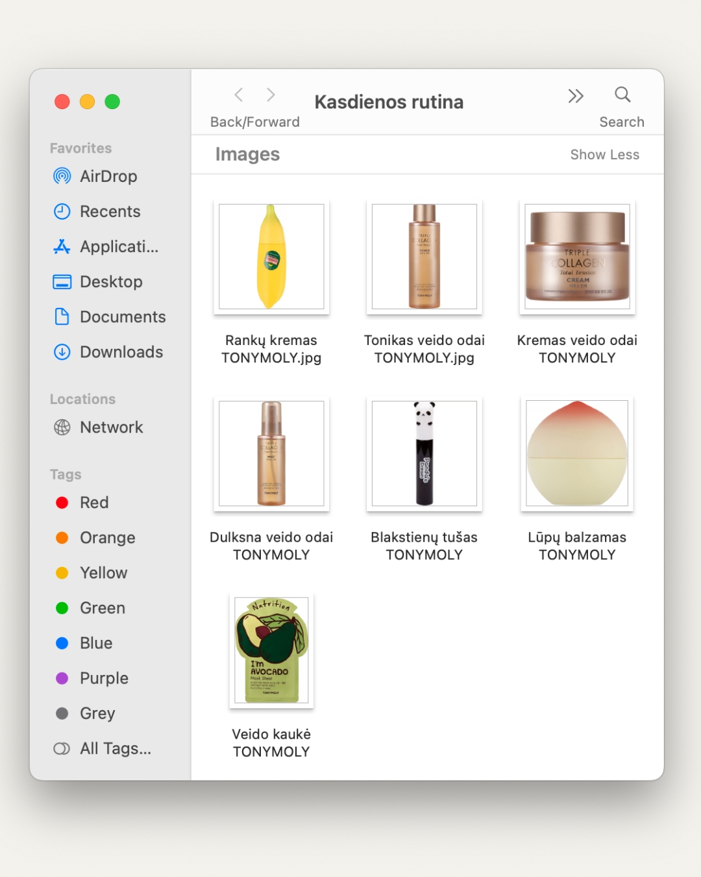Open Downloads in the sidebar
Screen dimensions: 701x877
point(121,351)
